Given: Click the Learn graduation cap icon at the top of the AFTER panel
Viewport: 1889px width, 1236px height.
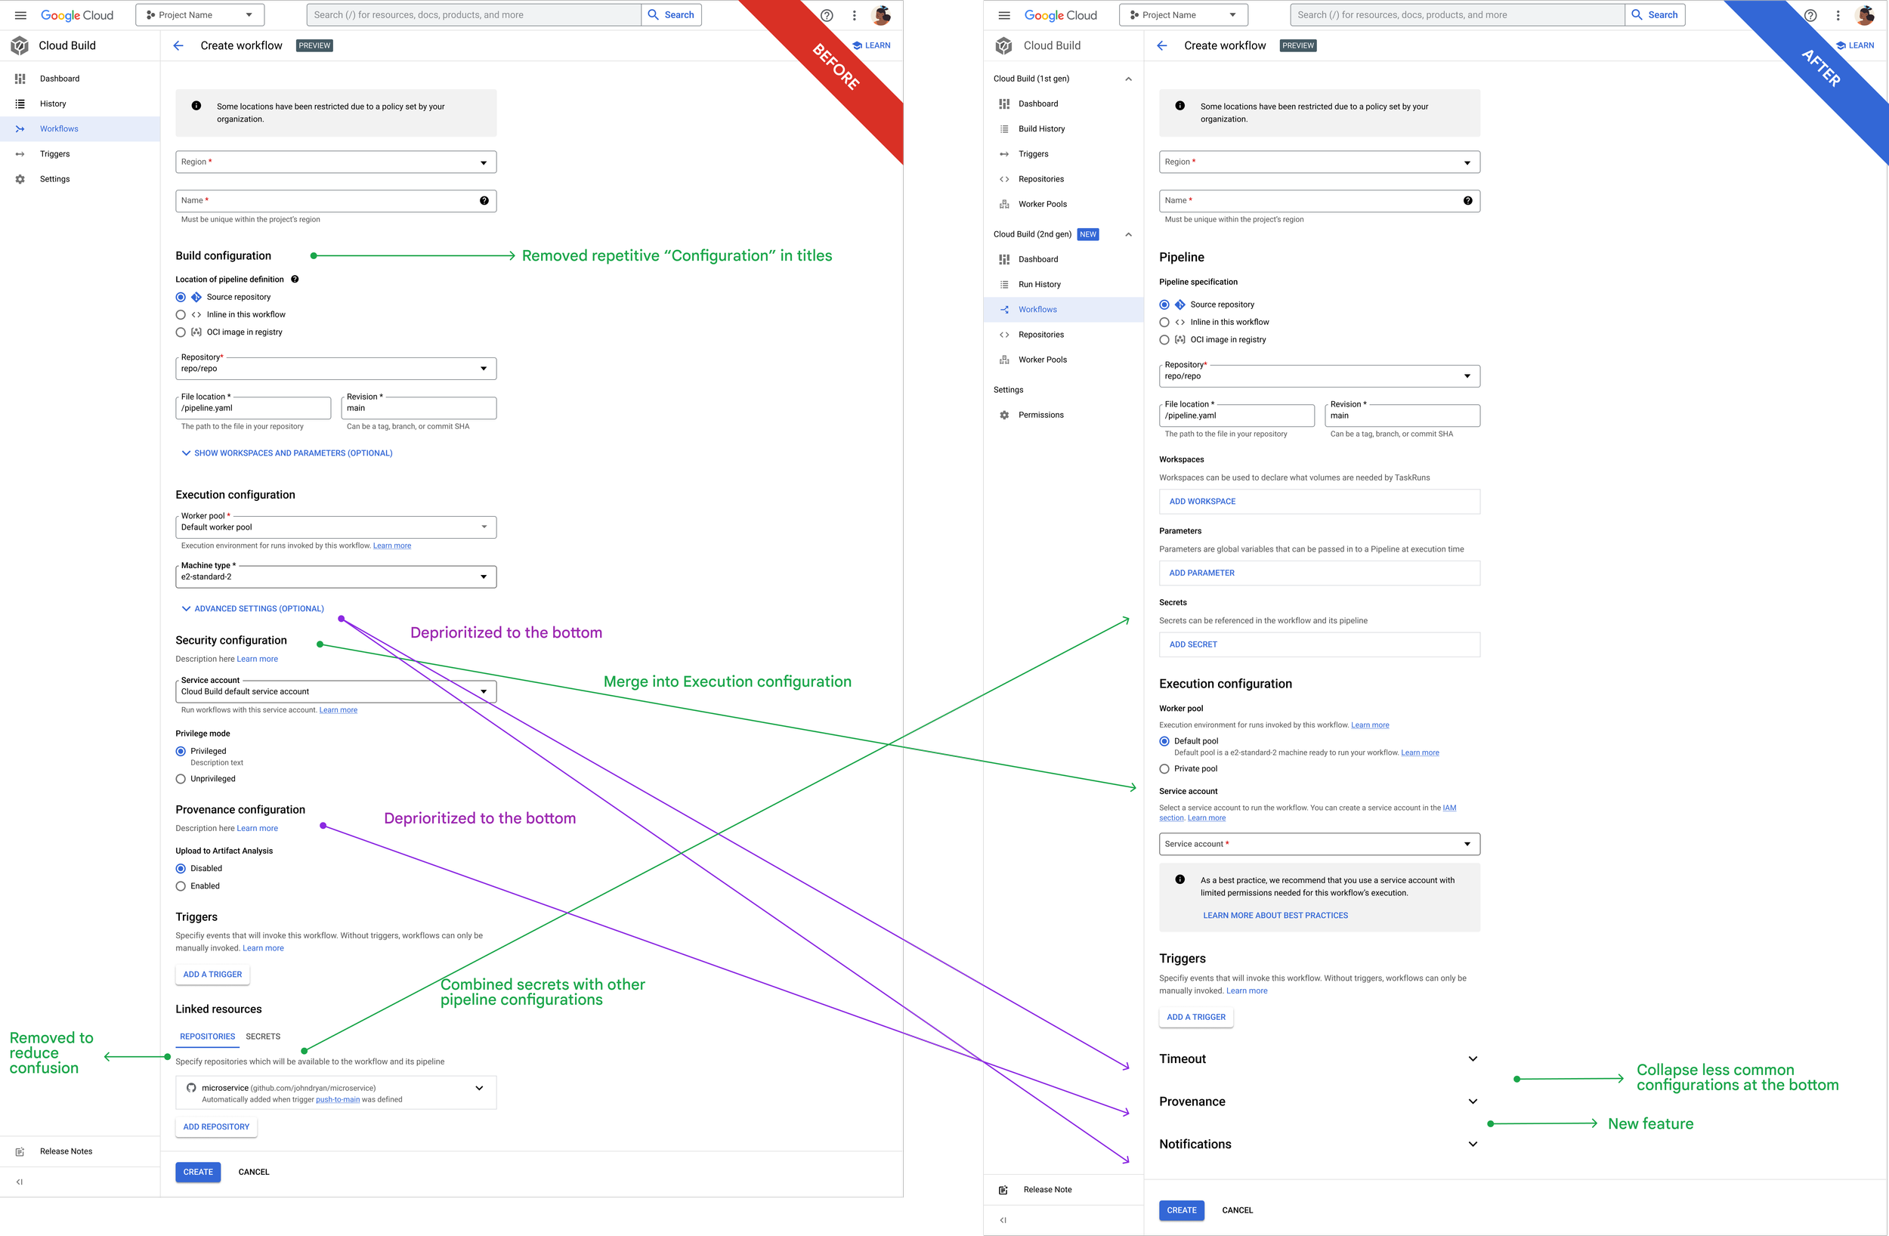Looking at the screenshot, I should click(x=1841, y=46).
